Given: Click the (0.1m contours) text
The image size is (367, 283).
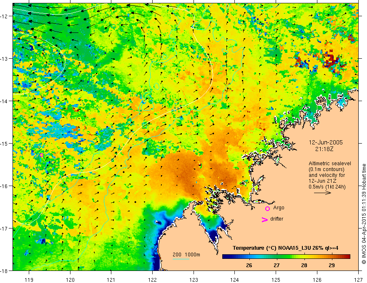Looking at the screenshot, I should coord(327,169).
